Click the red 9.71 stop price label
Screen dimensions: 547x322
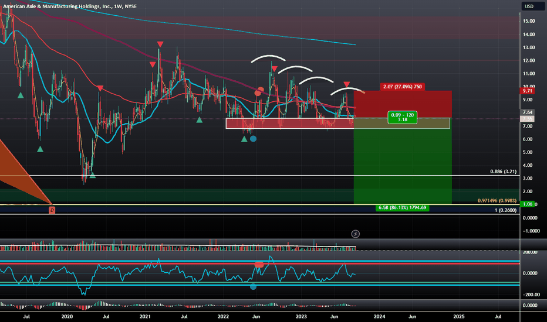tap(527, 91)
